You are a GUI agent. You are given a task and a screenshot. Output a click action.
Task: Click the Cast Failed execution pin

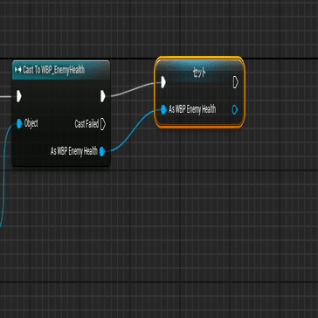[x=103, y=124]
